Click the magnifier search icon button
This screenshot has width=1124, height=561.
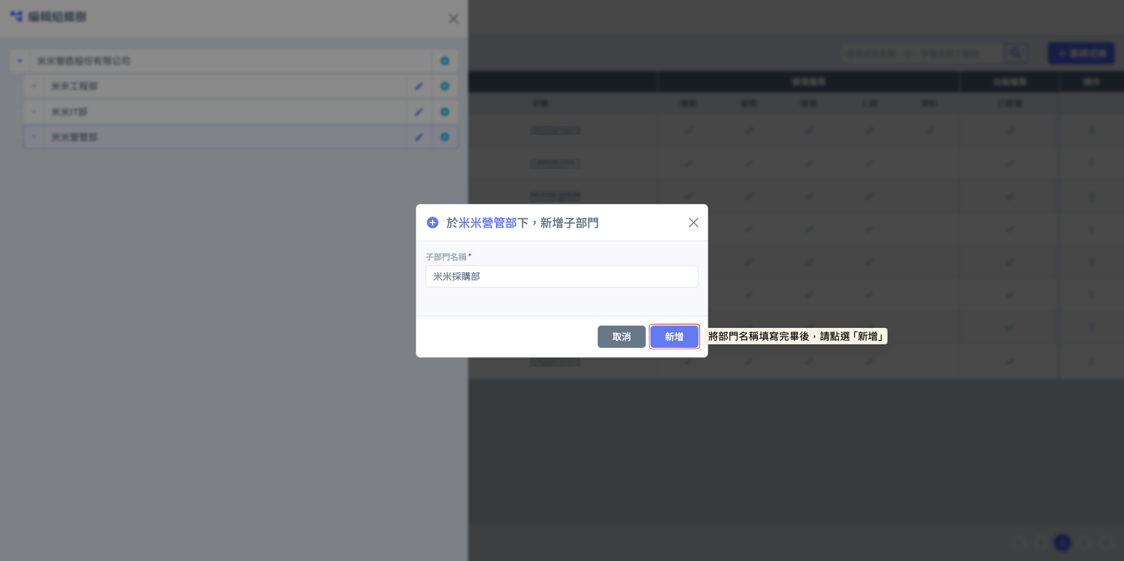pos(1016,53)
